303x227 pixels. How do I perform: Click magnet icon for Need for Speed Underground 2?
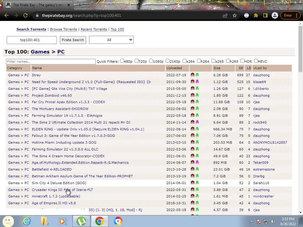click(x=192, y=82)
